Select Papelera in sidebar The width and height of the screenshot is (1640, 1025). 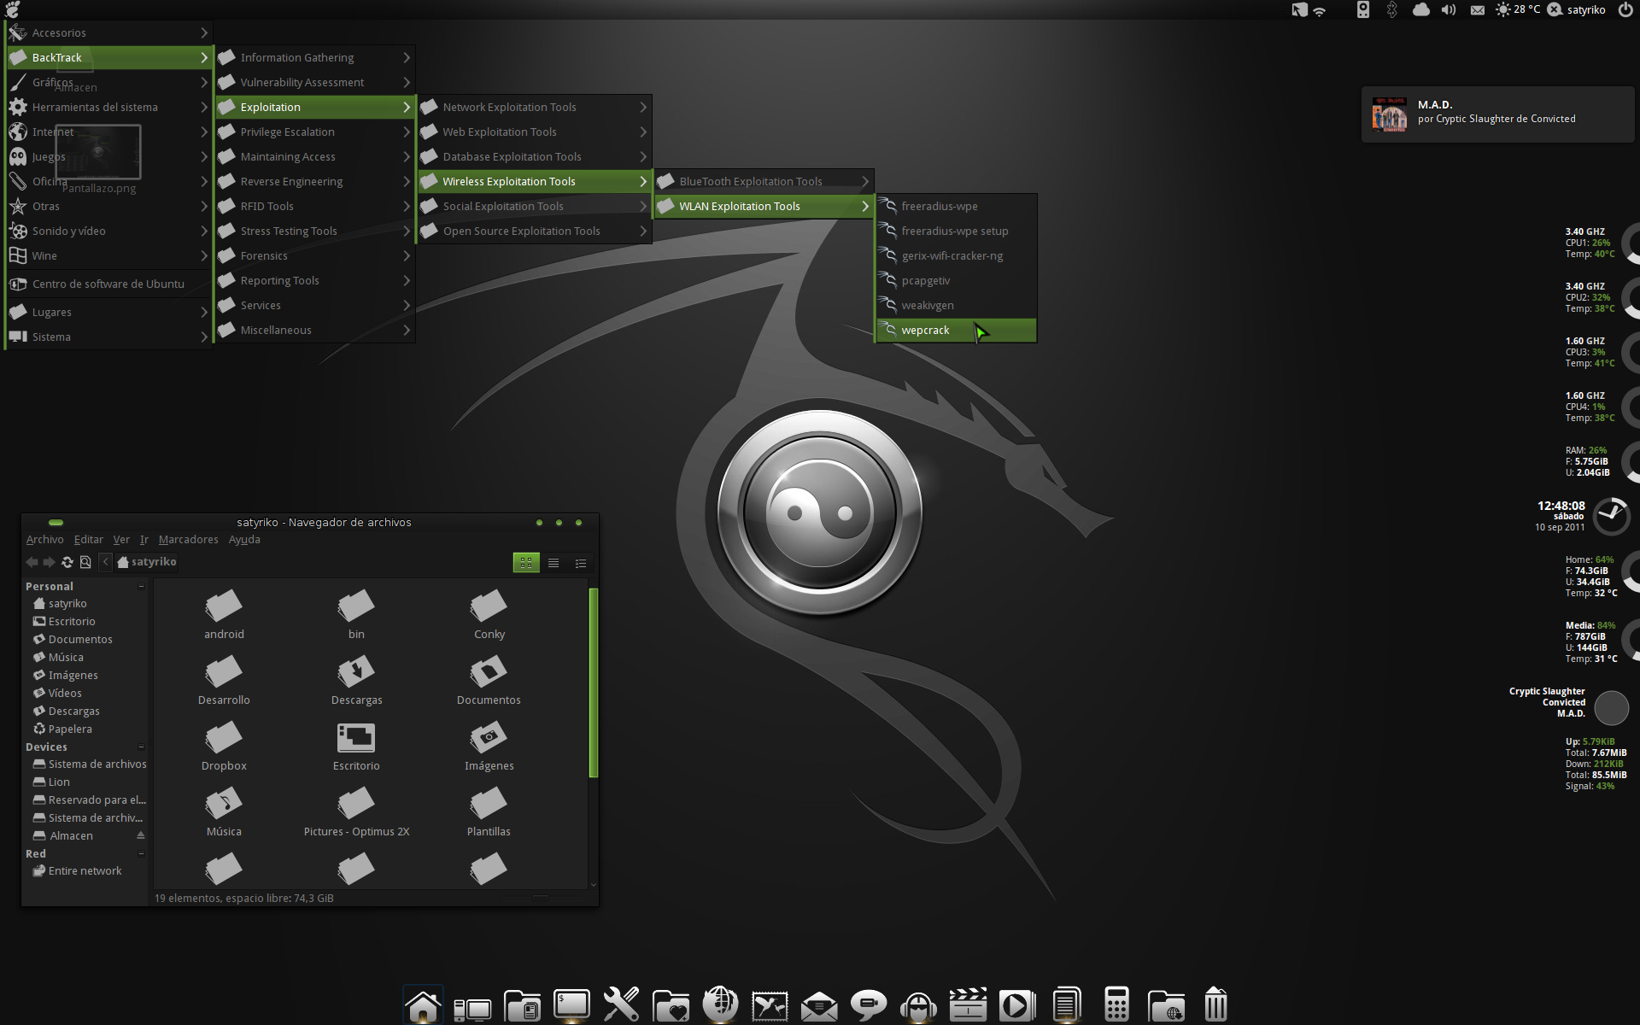pos(70,729)
